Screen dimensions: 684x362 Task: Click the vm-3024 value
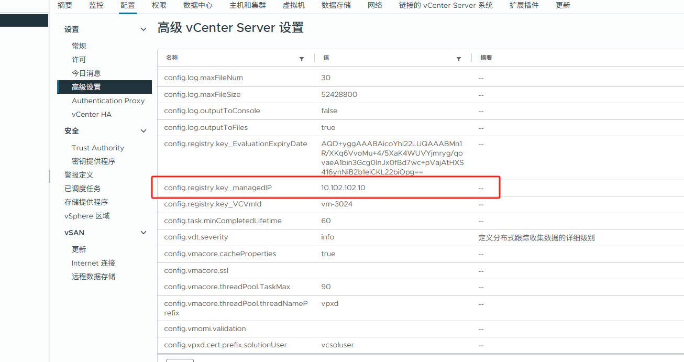(337, 204)
